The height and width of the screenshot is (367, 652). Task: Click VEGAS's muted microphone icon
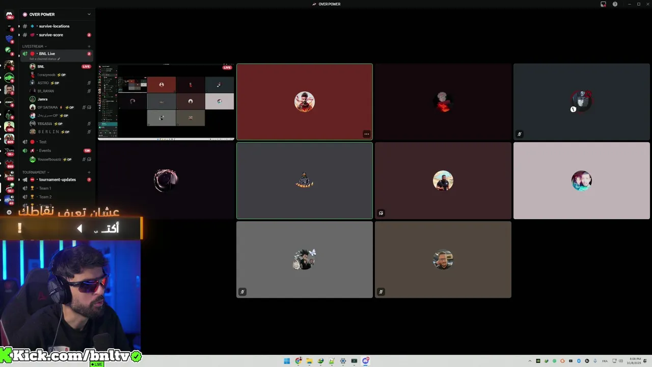click(89, 124)
